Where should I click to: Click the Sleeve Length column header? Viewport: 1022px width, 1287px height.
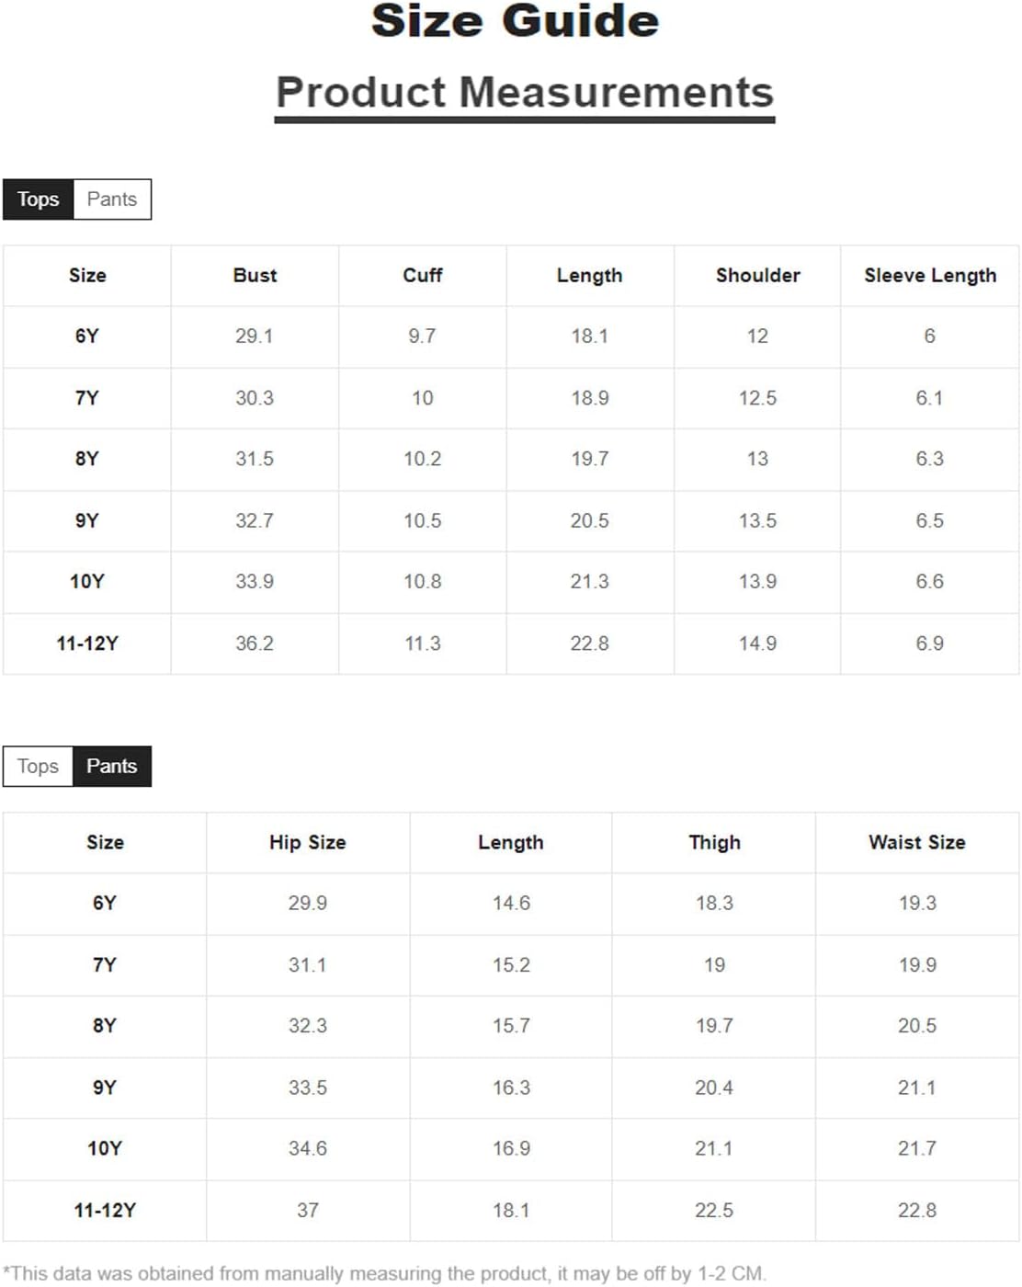coord(930,276)
